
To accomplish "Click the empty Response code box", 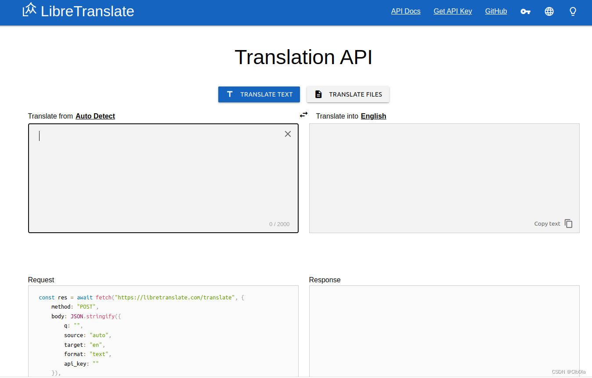I will pos(444,331).
